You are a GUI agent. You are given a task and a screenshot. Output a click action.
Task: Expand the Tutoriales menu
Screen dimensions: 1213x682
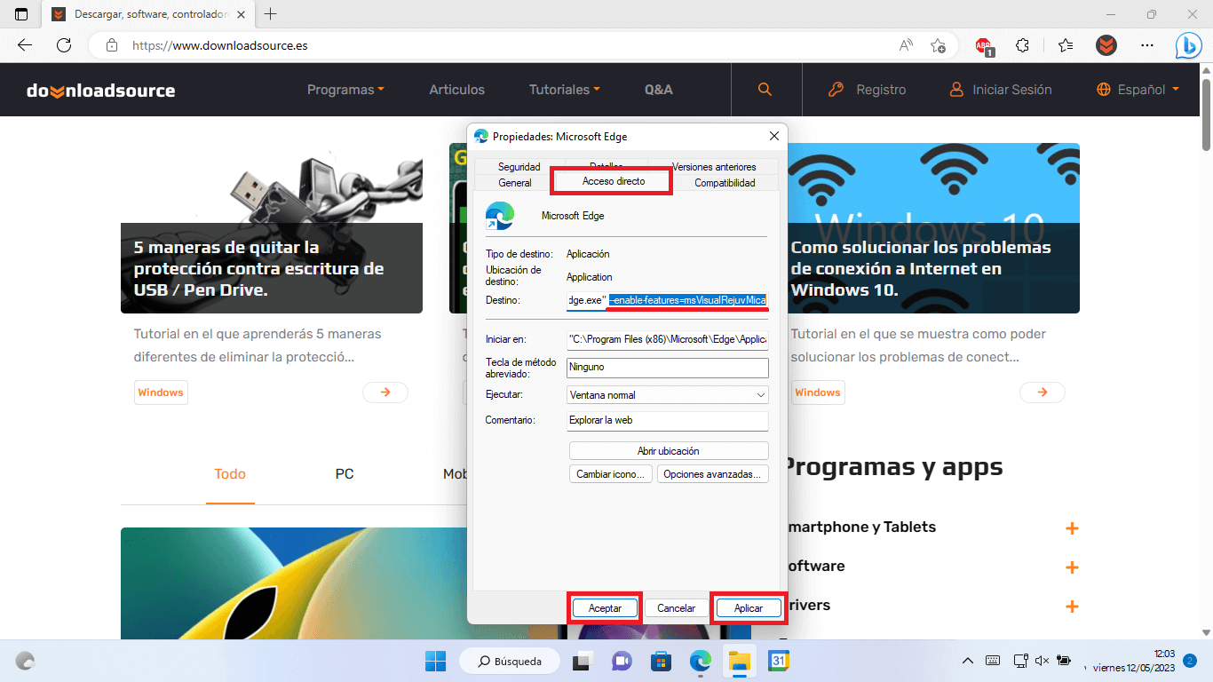[x=565, y=90]
